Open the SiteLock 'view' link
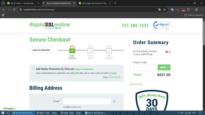Screen dimensions: 205x115 [113, 73]
